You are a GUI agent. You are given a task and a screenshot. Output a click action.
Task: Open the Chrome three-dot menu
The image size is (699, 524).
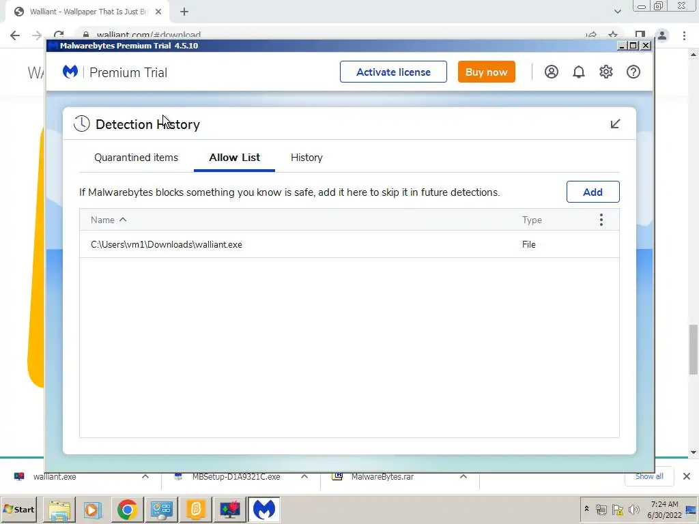[684, 35]
